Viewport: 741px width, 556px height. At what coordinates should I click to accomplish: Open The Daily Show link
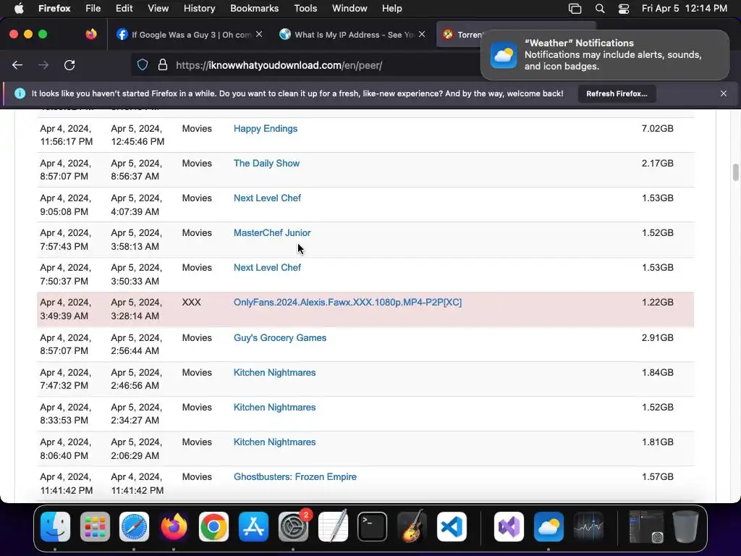[266, 163]
